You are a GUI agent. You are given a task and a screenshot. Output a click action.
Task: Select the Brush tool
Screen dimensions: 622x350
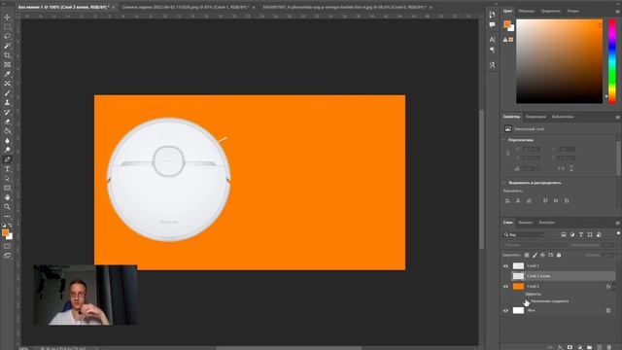(x=7, y=93)
